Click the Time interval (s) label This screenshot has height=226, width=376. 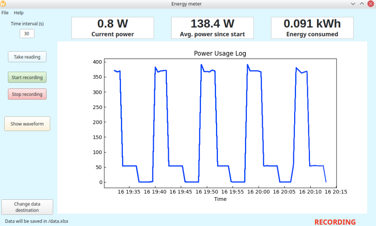27,23
